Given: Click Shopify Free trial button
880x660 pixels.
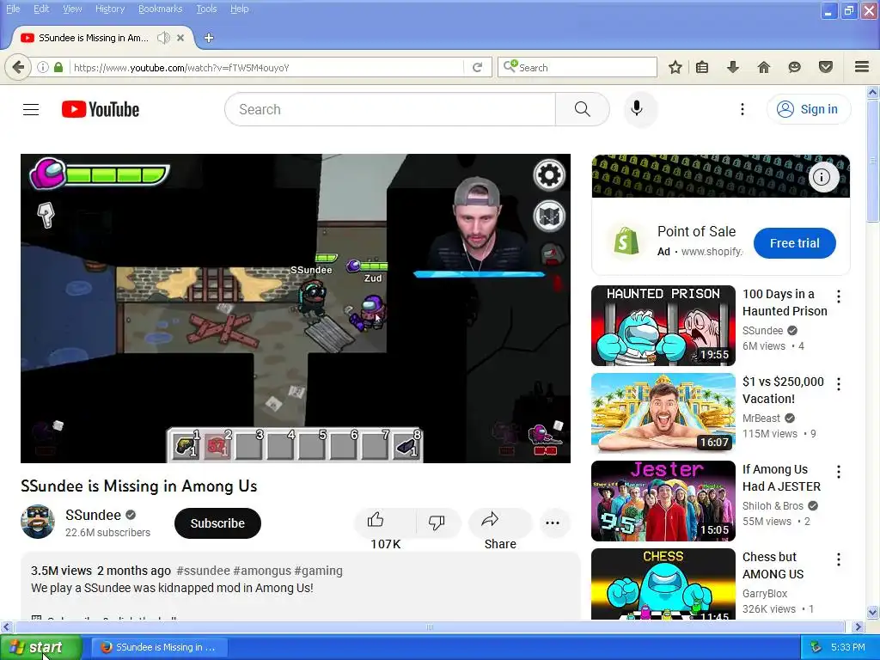Looking at the screenshot, I should pyautogui.click(x=794, y=243).
